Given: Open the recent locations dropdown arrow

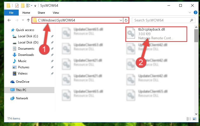Looking at the screenshot, I should (23, 20).
